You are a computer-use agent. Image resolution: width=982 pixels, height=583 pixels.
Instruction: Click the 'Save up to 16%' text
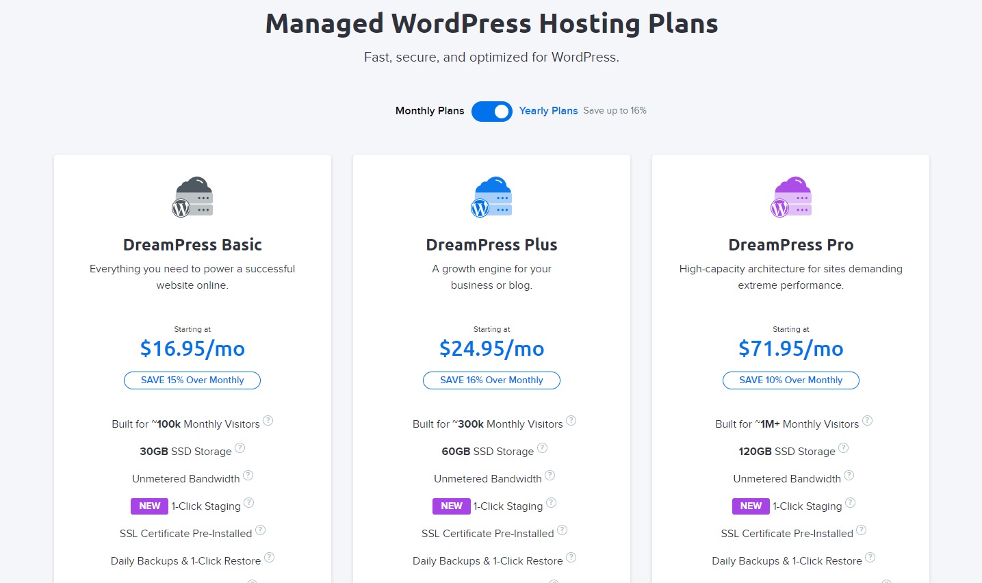[615, 111]
